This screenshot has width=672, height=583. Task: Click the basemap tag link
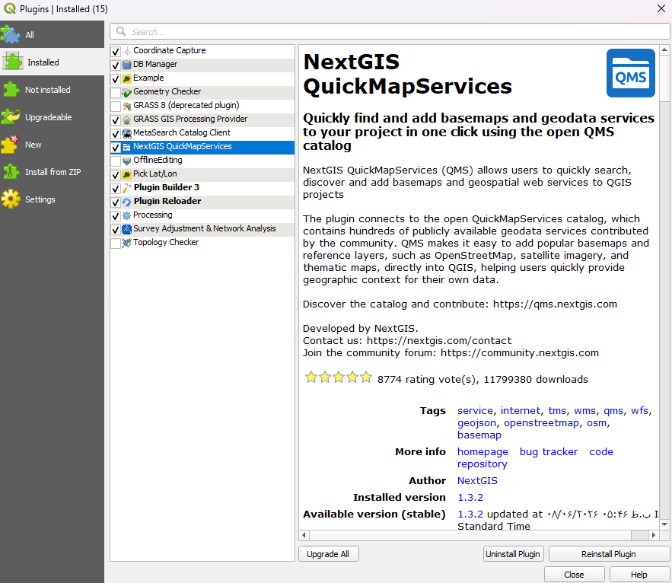click(479, 435)
